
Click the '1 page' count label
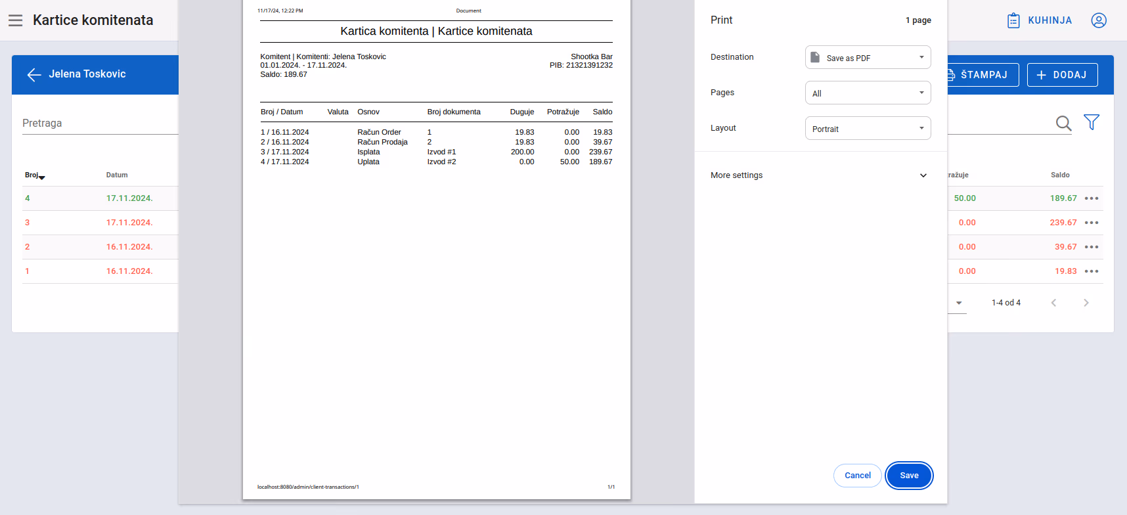[x=918, y=20]
